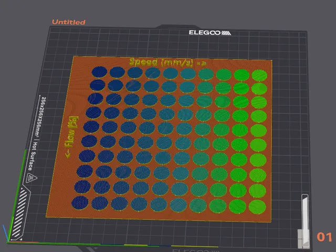Select the speed-flow calibration model on the plate
Viewport: 336px width, 252px height.
[159, 139]
